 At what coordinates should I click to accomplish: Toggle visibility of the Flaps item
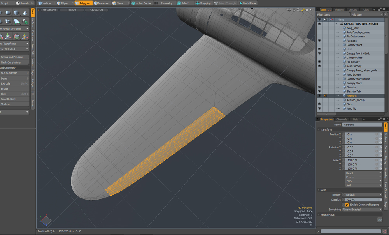pos(319,104)
